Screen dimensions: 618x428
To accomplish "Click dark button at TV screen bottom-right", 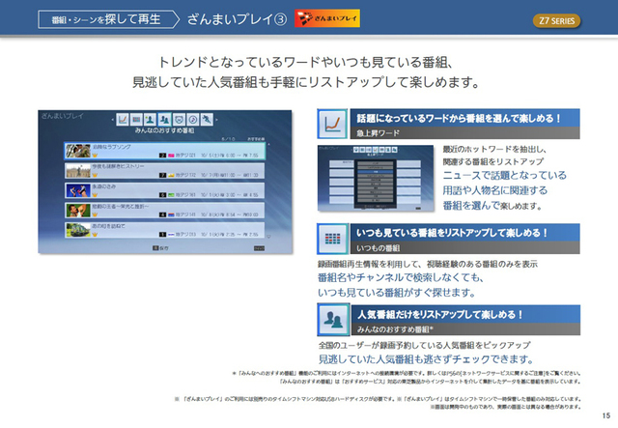I will point(259,248).
